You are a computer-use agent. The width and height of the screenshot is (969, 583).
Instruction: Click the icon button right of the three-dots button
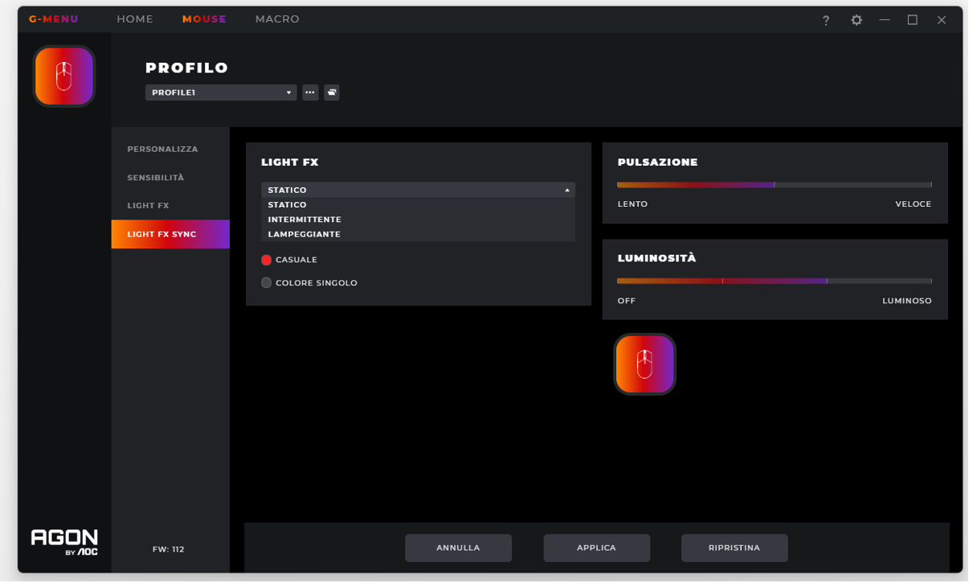pyautogui.click(x=332, y=92)
